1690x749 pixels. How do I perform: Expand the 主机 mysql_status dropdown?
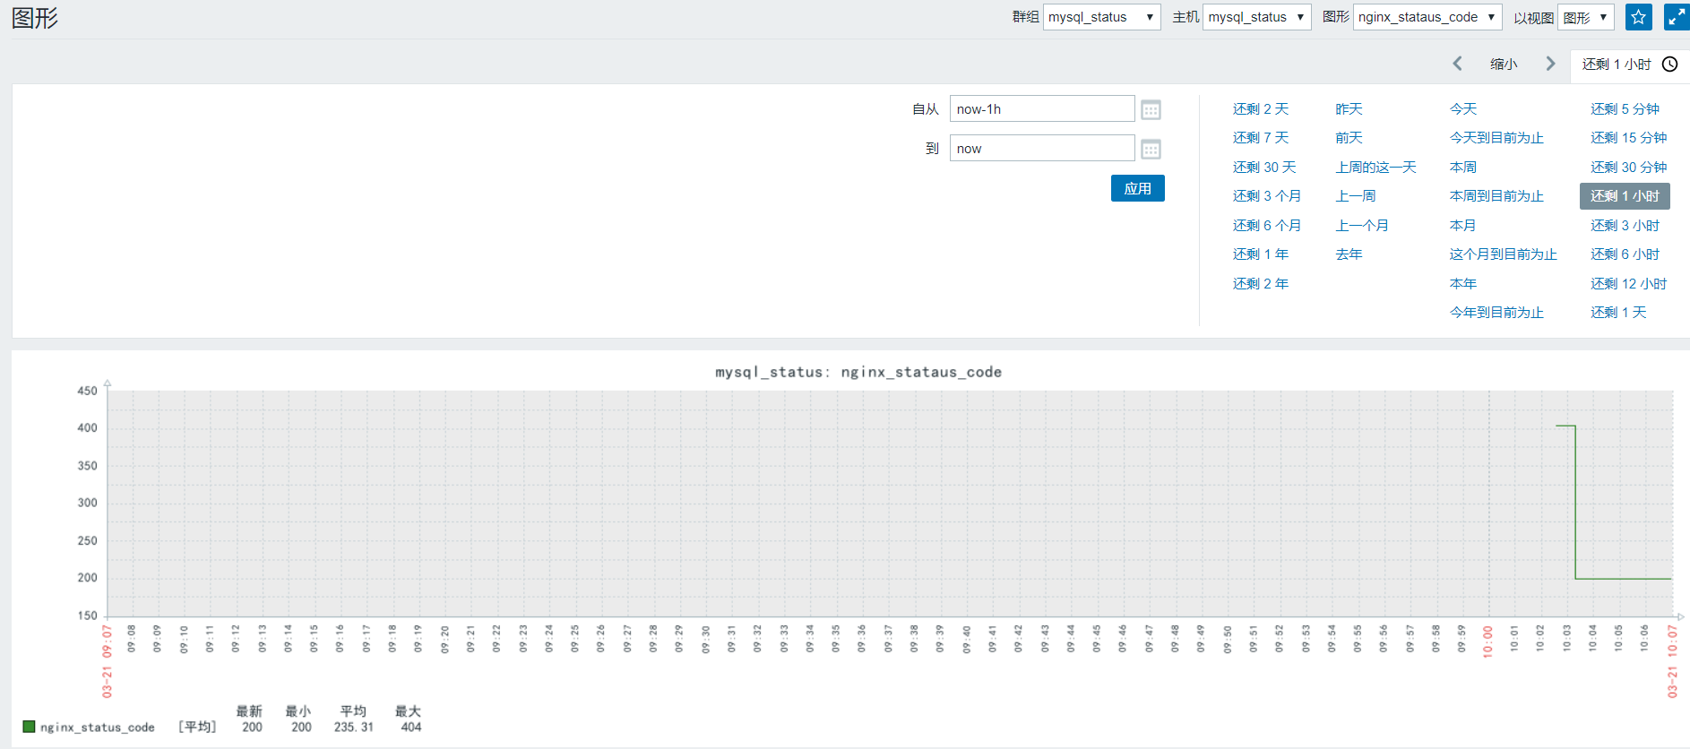[x=1256, y=17]
